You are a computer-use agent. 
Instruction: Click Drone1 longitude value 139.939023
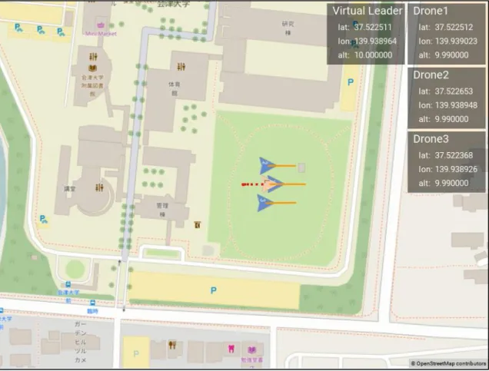[456, 41]
